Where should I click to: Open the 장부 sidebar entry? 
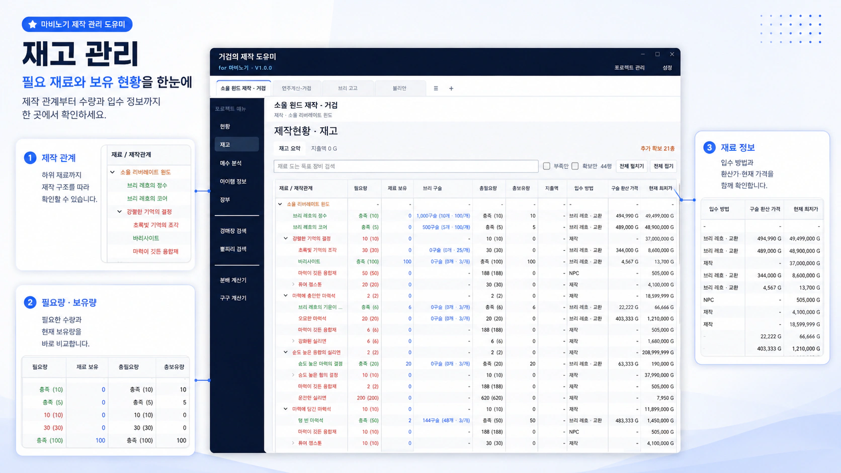click(236, 200)
